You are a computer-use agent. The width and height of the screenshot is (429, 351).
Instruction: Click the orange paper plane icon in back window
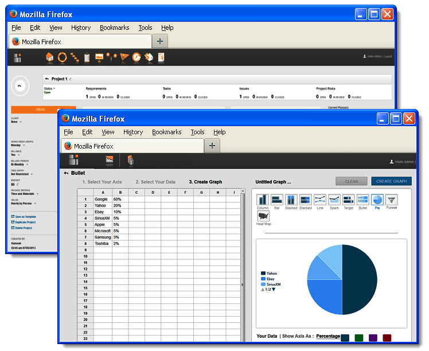click(x=124, y=57)
